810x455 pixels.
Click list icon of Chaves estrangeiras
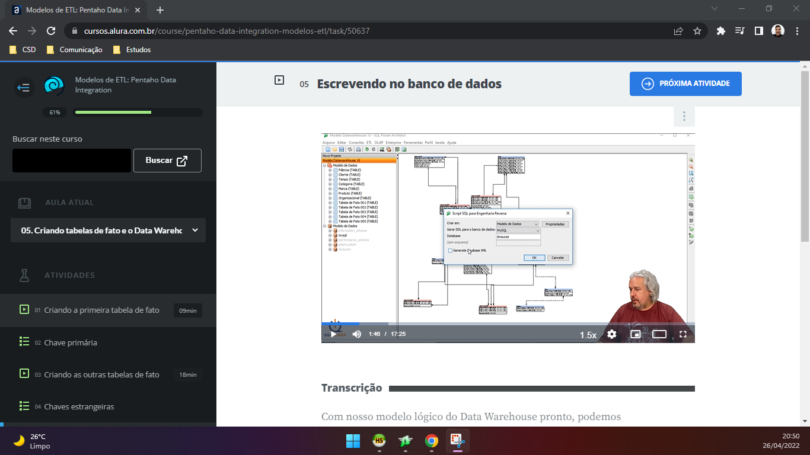pyautogui.click(x=24, y=406)
